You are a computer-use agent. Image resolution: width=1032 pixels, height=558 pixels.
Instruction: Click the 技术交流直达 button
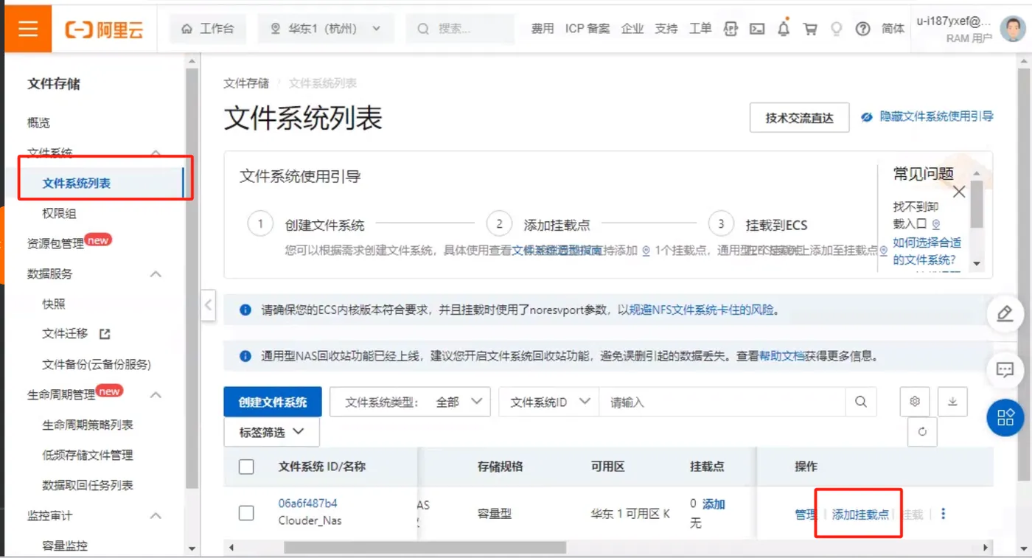[799, 118]
